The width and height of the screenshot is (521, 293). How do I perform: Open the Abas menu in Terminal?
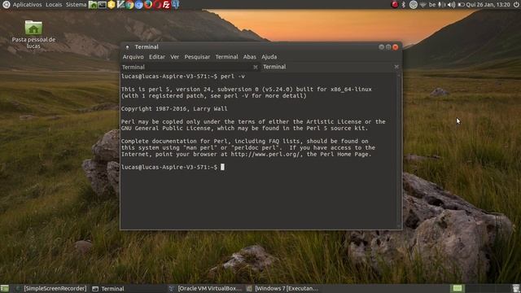(250, 57)
